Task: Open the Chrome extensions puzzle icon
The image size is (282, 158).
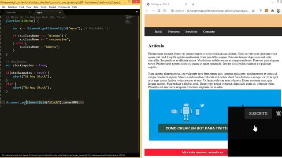Action: click(272, 11)
